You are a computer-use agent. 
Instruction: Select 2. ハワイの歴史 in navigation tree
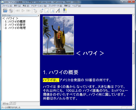pyautogui.click(x=15, y=25)
